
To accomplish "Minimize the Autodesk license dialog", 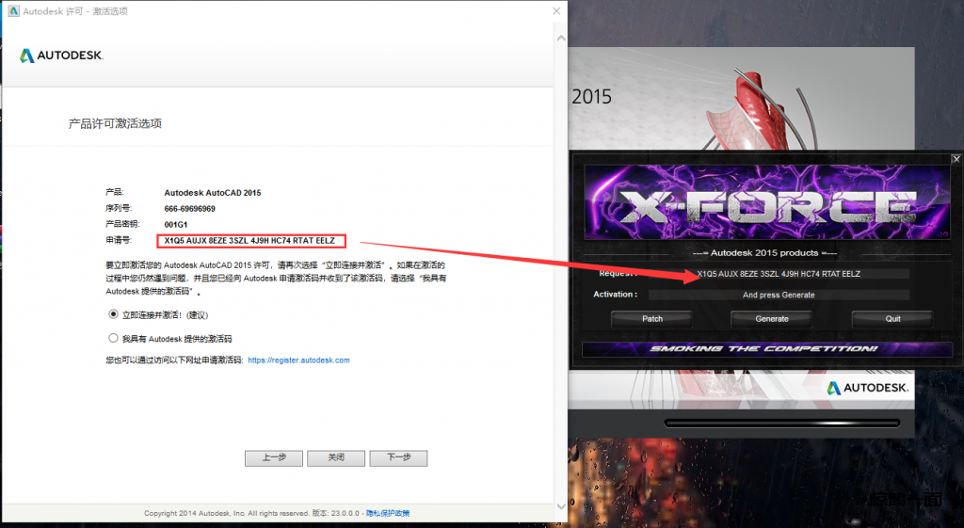I will (468, 11).
